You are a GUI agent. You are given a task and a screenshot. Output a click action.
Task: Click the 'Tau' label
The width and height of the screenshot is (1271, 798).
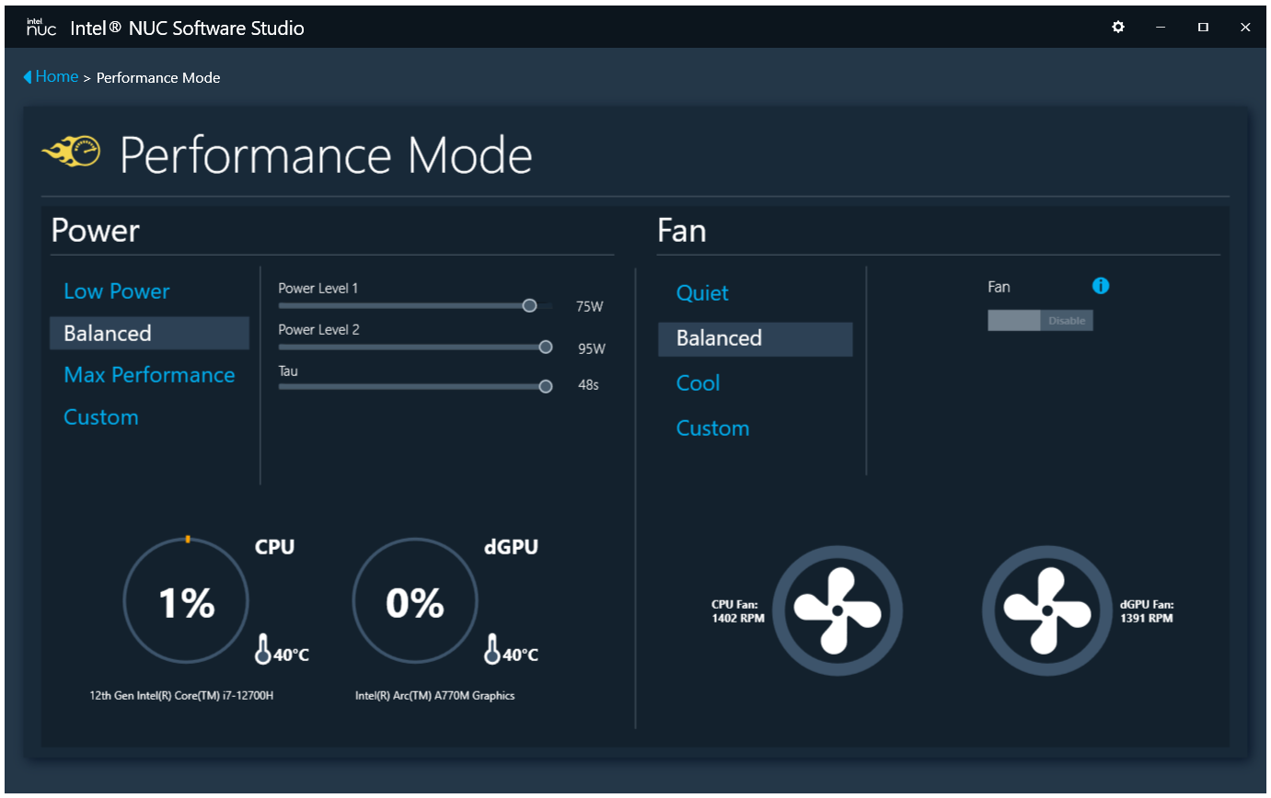tap(288, 371)
